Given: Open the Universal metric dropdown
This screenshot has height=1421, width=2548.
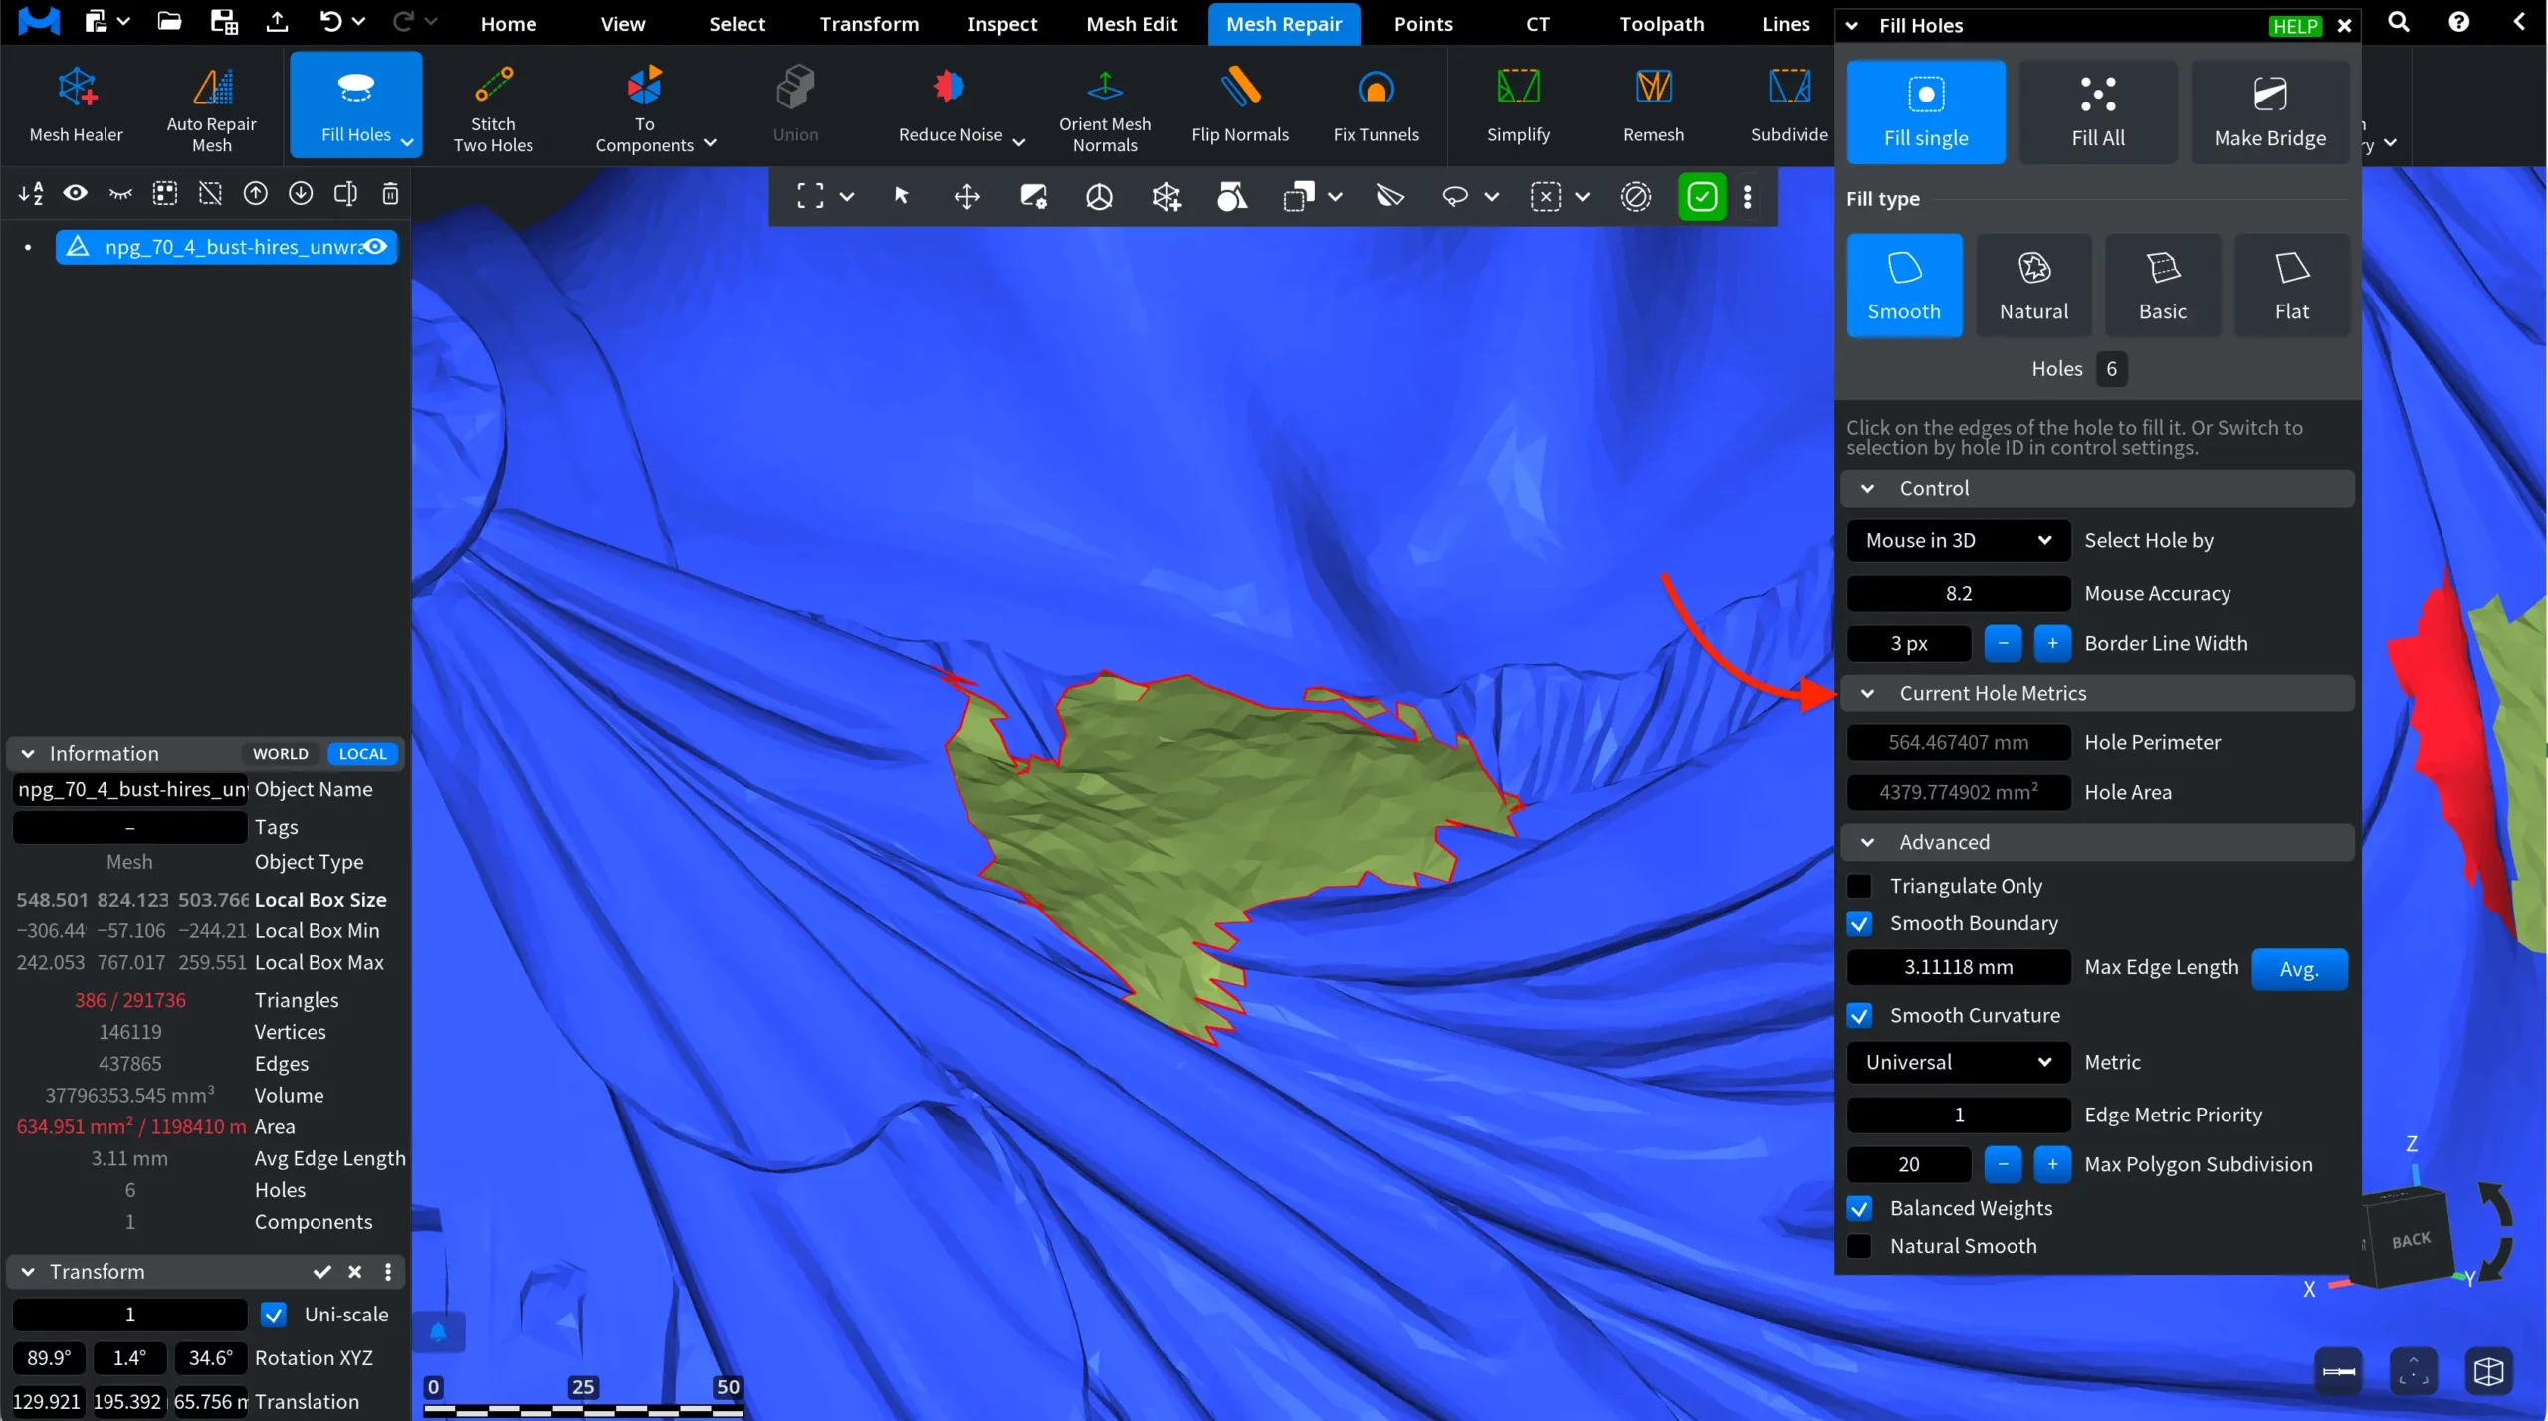Looking at the screenshot, I should pyautogui.click(x=1957, y=1062).
